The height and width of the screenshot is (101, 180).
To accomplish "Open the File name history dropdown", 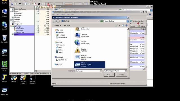I will pyautogui.click(x=101, y=71).
